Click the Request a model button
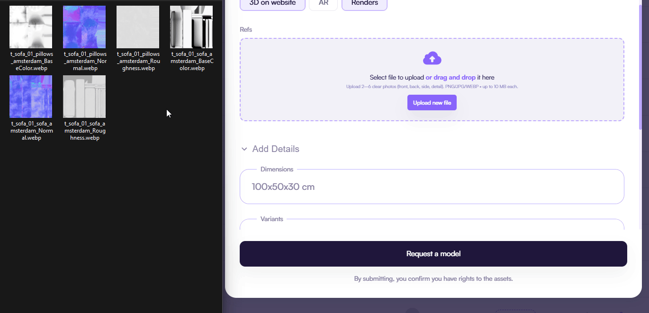This screenshot has height=313, width=649. [433, 254]
